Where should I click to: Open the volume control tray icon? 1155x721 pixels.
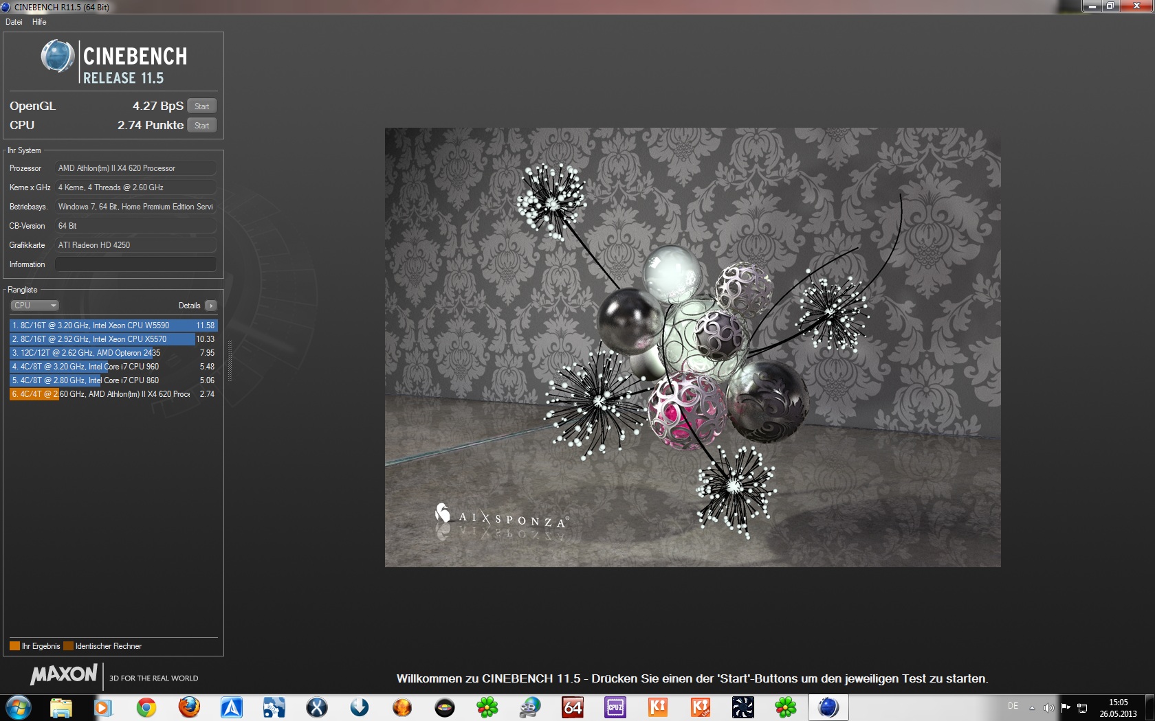tap(1048, 708)
